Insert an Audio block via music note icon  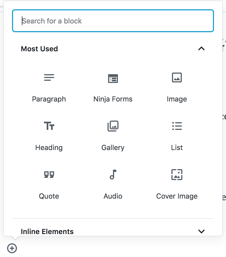click(113, 175)
